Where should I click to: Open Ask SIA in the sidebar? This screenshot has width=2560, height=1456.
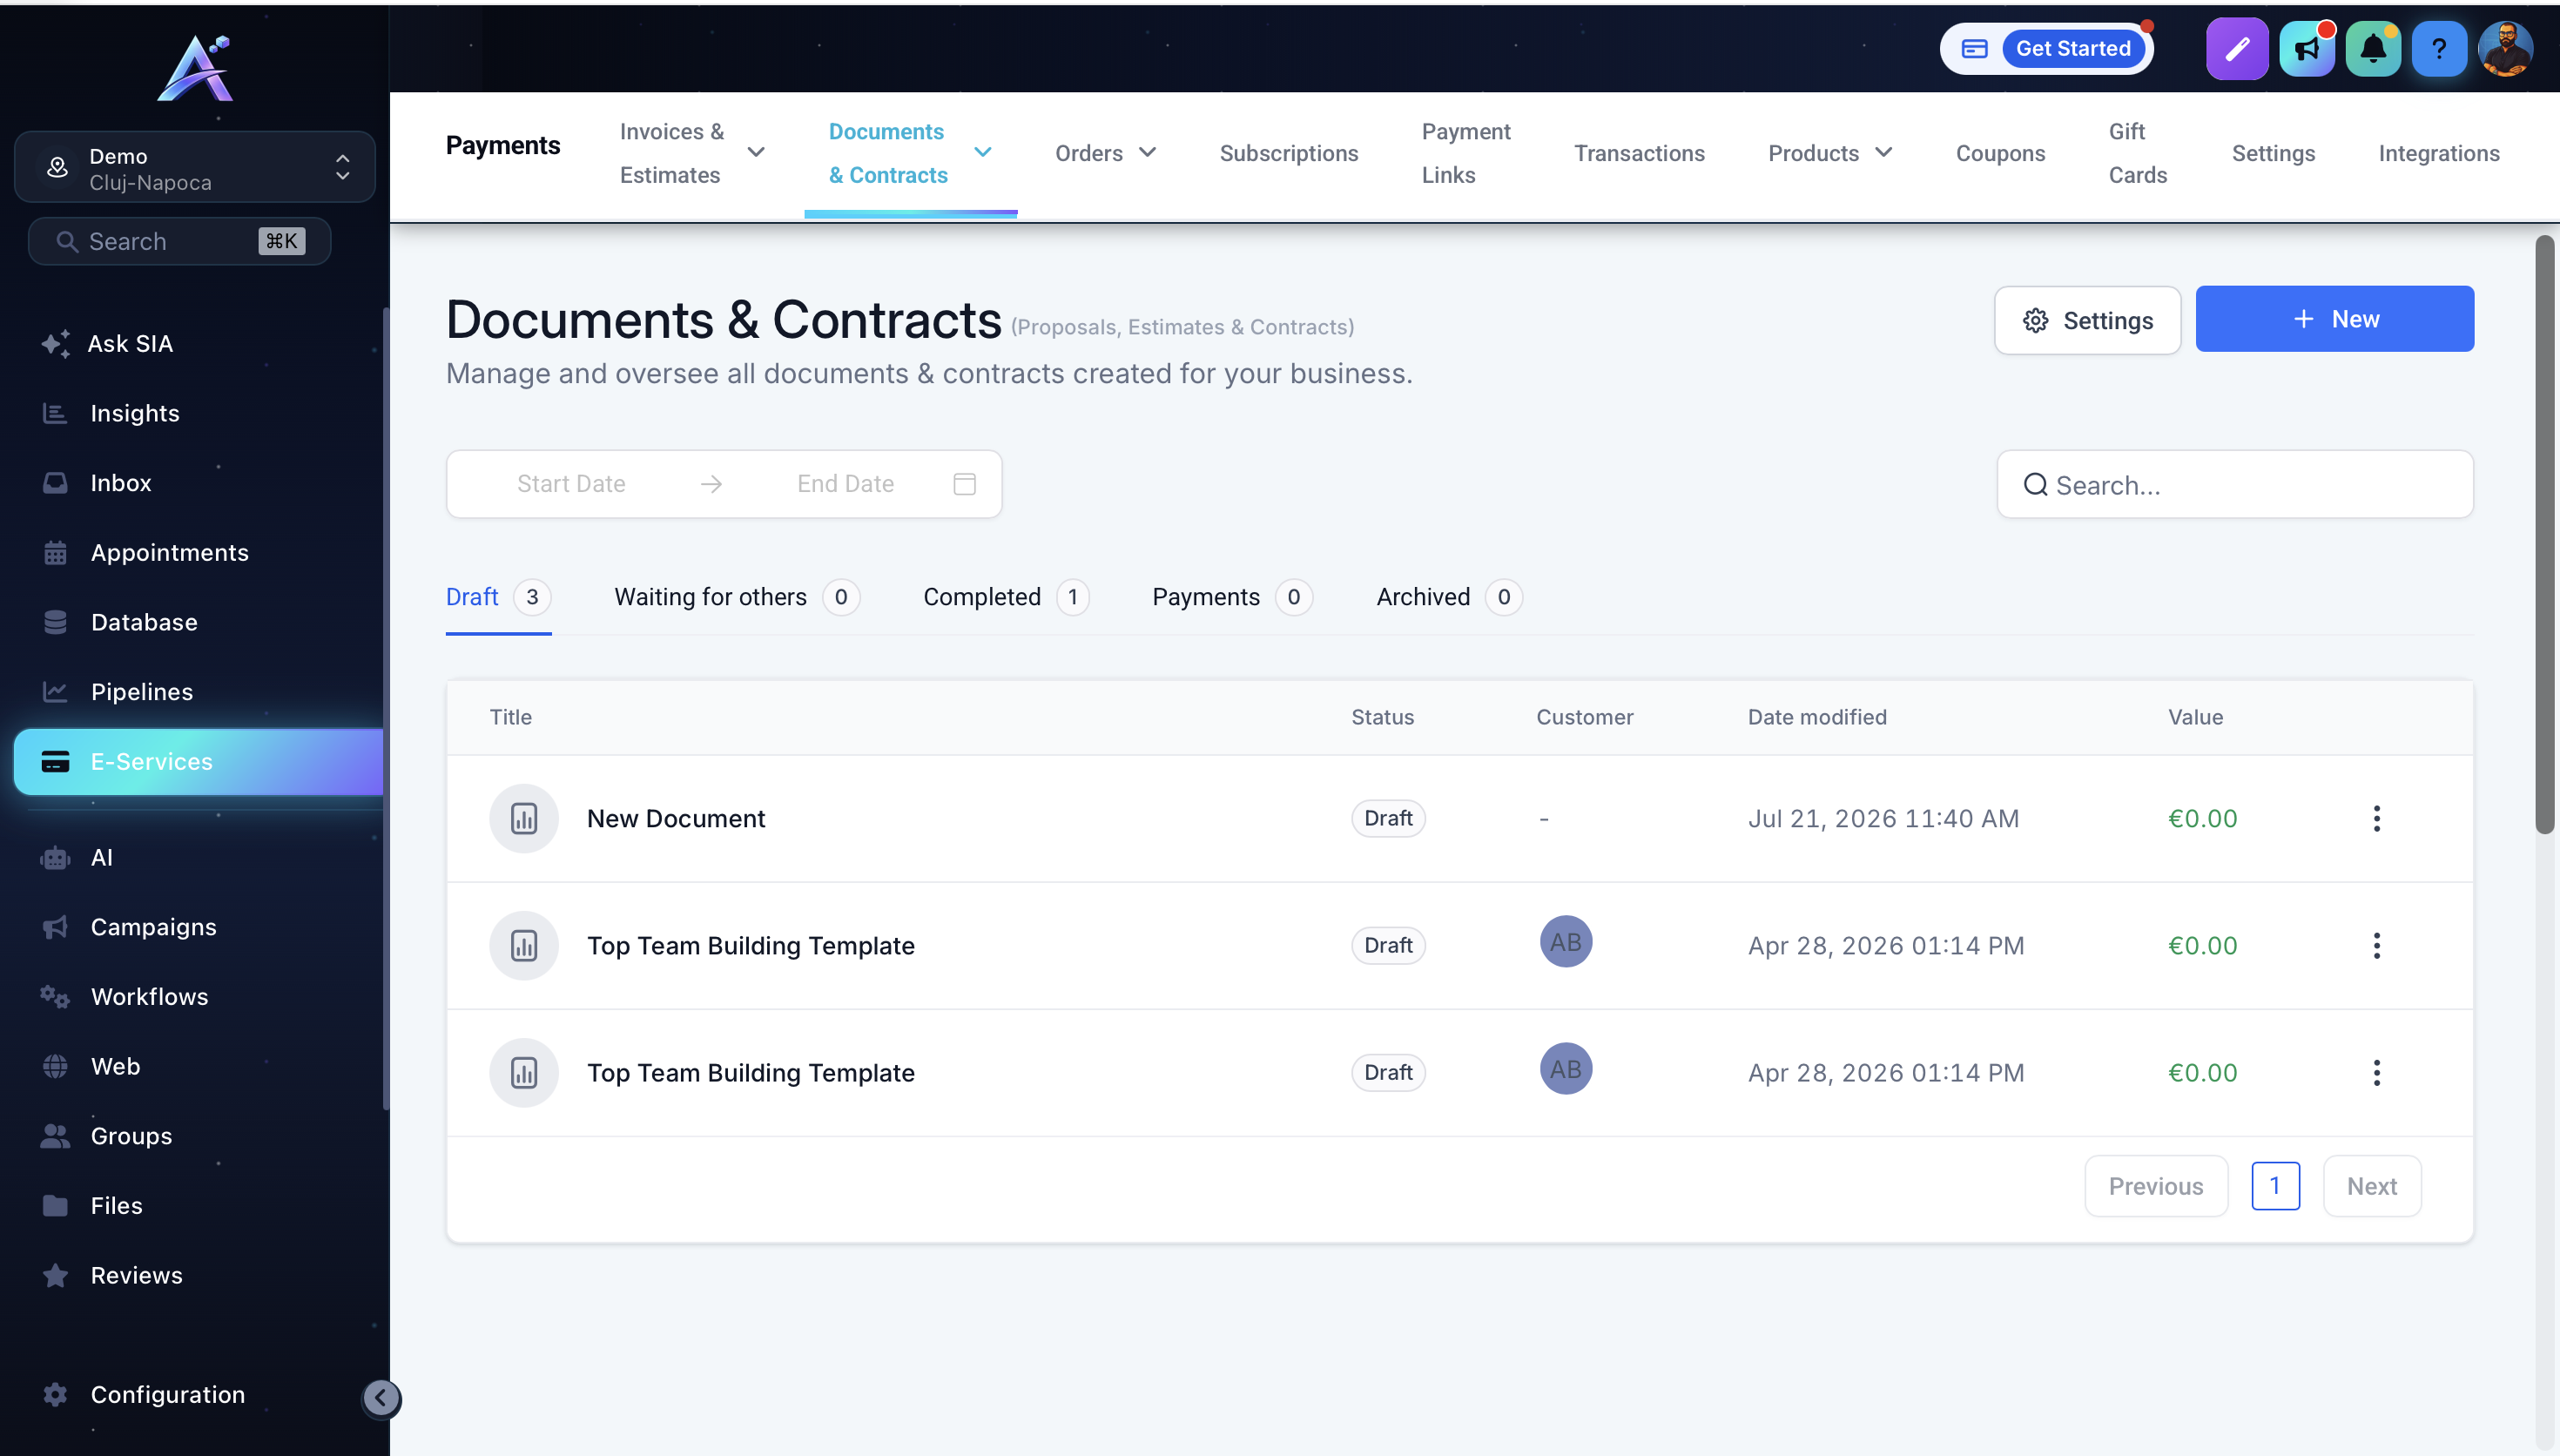[x=130, y=344]
